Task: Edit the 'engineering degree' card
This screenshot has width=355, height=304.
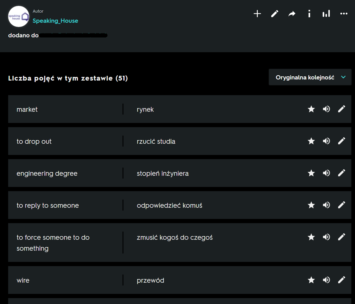Action: (342, 173)
